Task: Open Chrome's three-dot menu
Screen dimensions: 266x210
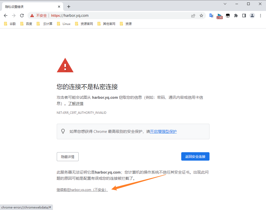Action: point(260,16)
